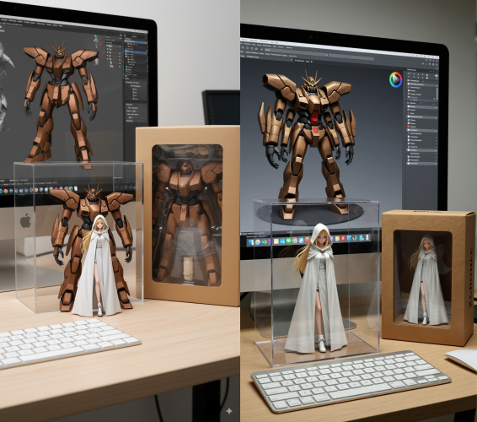Viewport: 477px width, 422px height.
Task: Expand arrow on last highlighted right-panel row
Action: click(x=436, y=164)
